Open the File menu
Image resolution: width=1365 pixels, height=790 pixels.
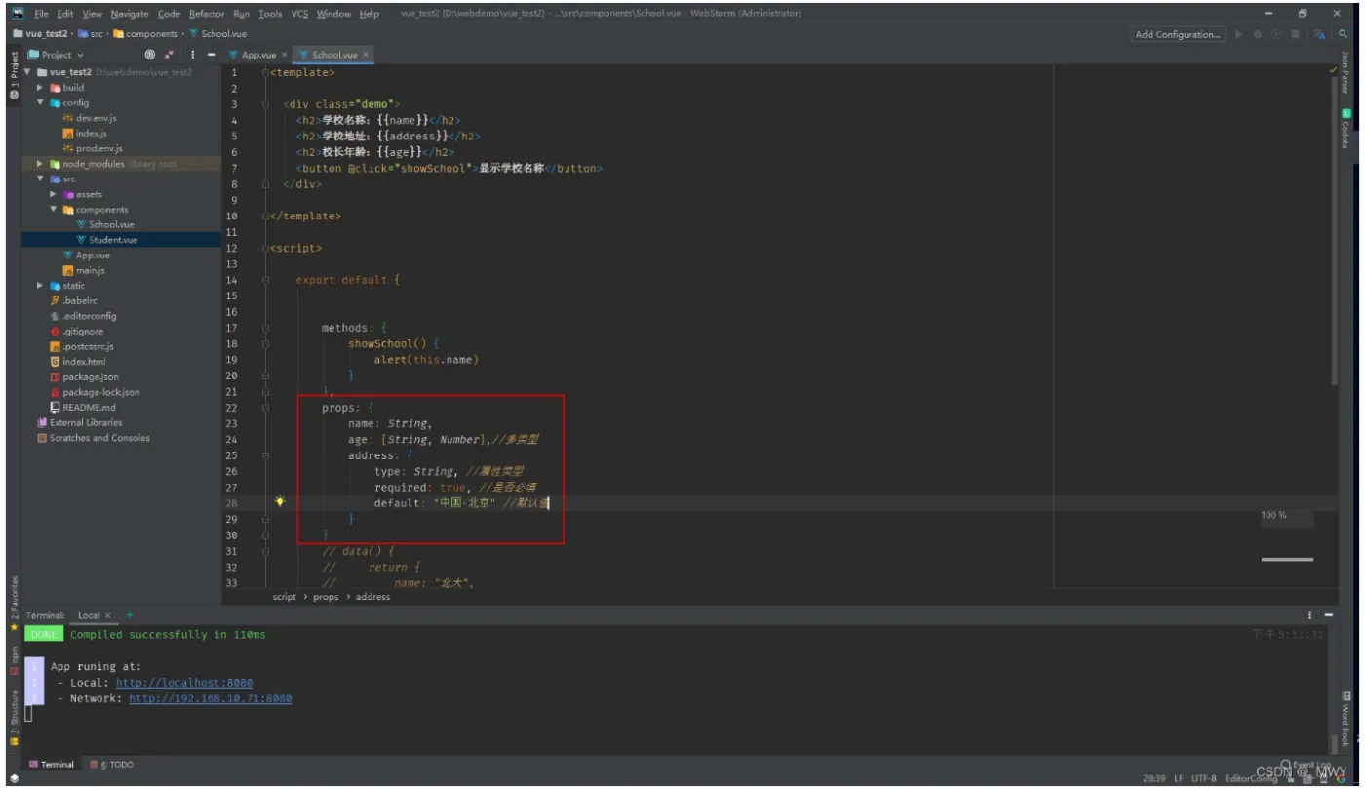pos(41,14)
